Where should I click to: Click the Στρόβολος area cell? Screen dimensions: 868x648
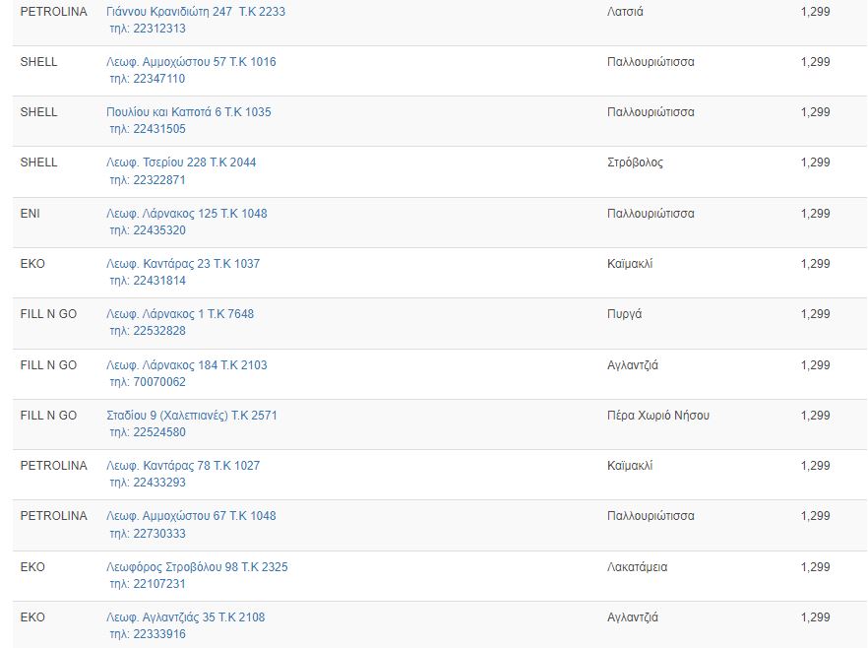click(x=635, y=162)
